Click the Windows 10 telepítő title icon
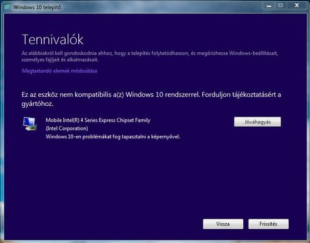 (x=7, y=7)
